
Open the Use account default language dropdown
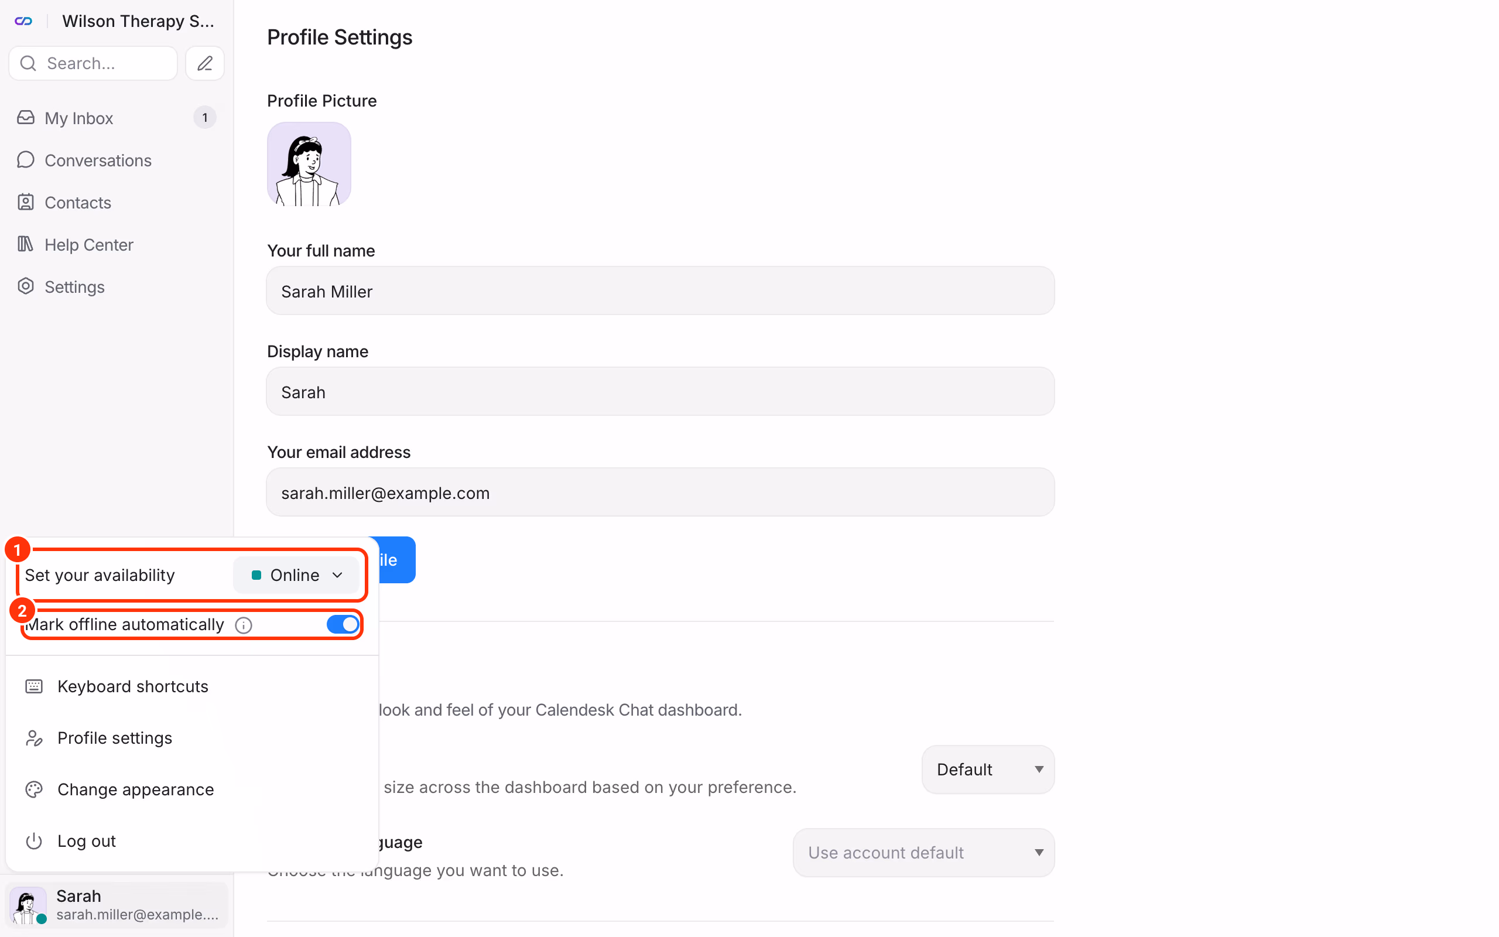pos(923,852)
